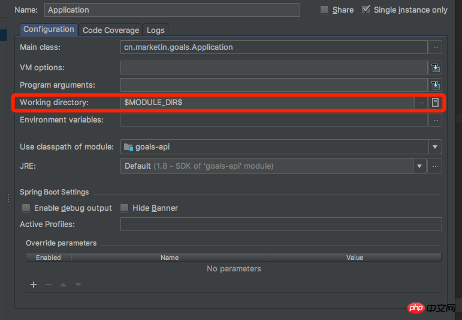This screenshot has height=320, width=462.
Task: Focus the Name field containing Application
Action: (172, 10)
